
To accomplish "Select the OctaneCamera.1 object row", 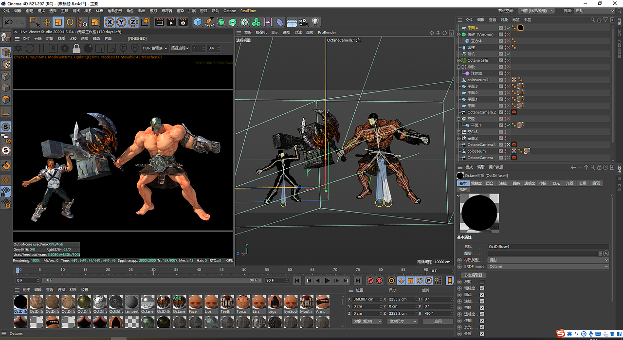I will coord(481,144).
